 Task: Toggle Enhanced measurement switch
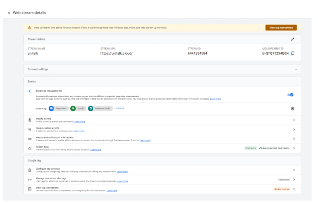(290, 95)
